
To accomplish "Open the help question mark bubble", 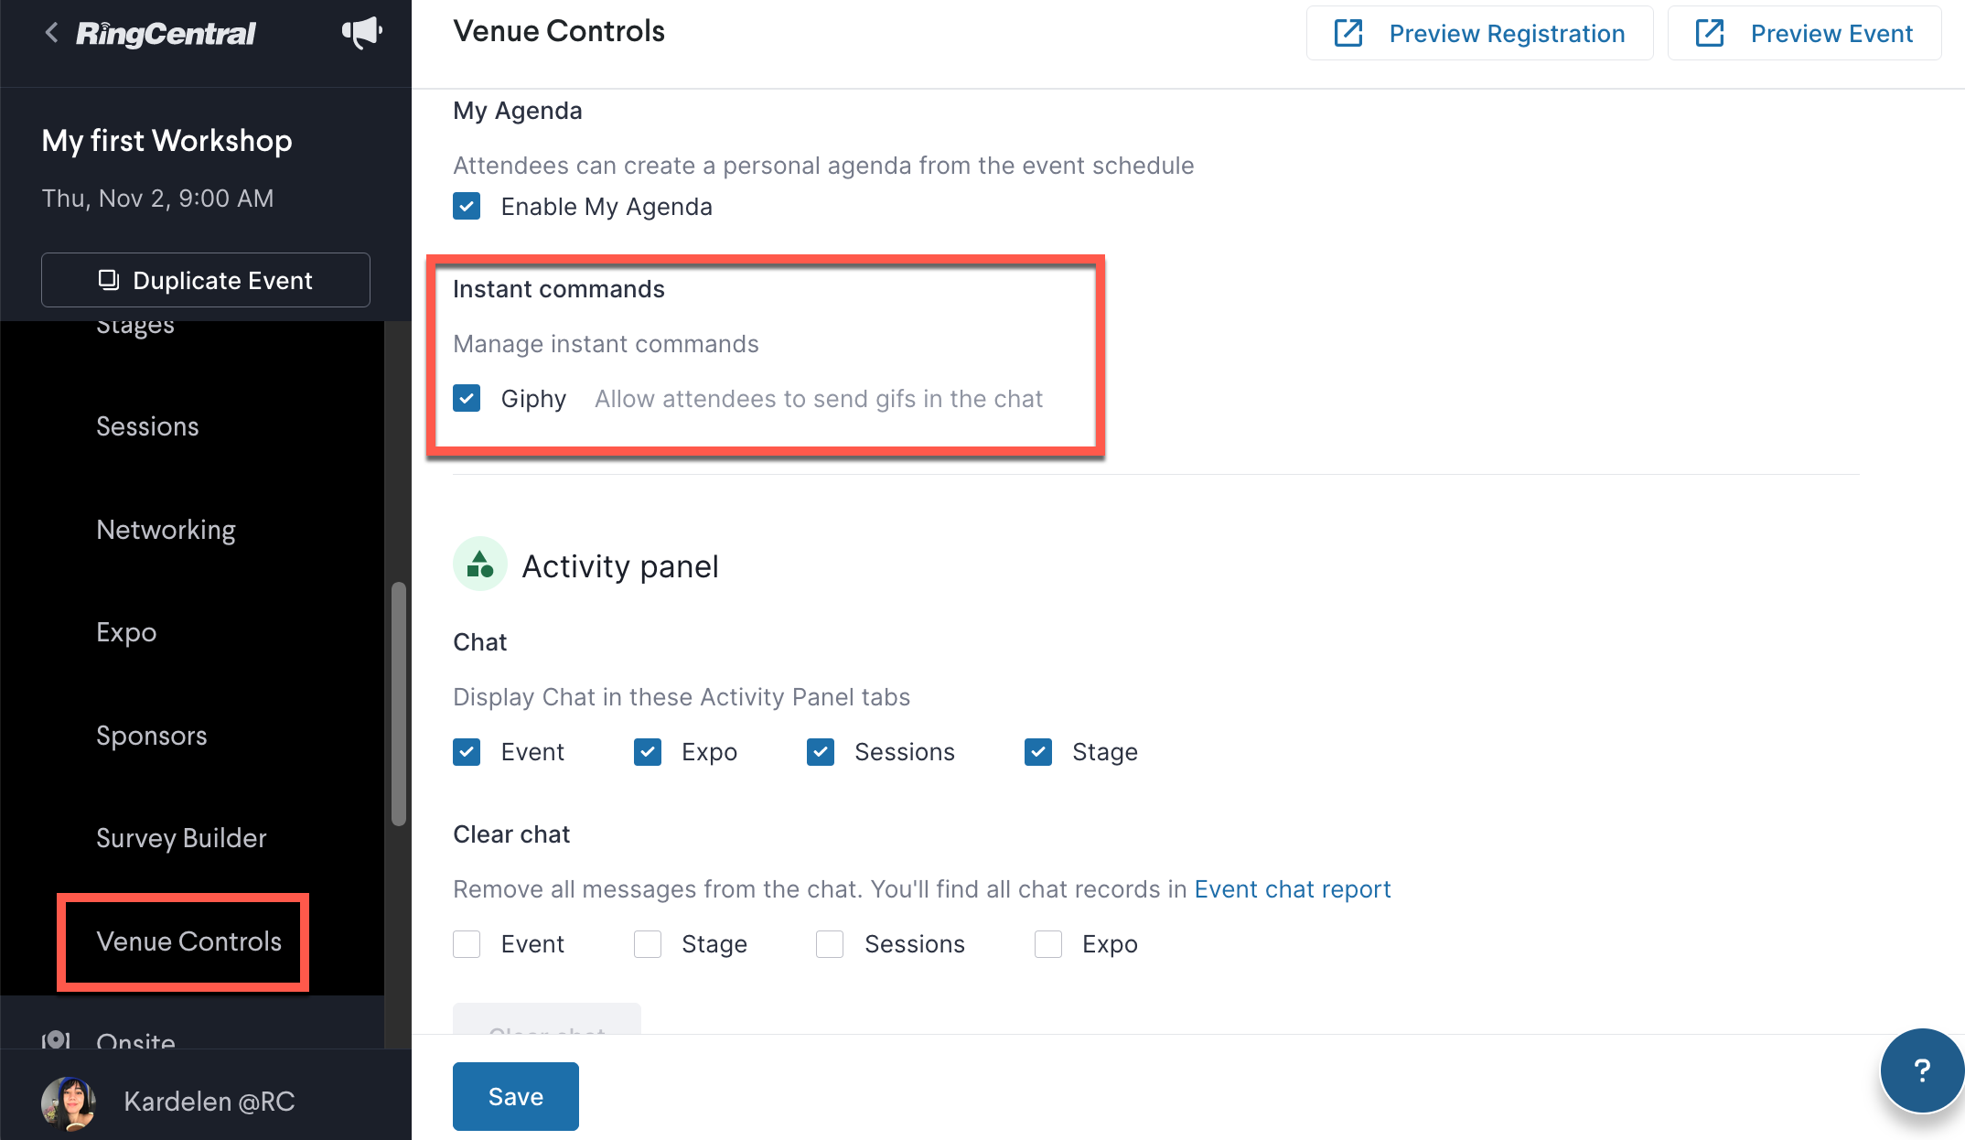I will [1922, 1070].
